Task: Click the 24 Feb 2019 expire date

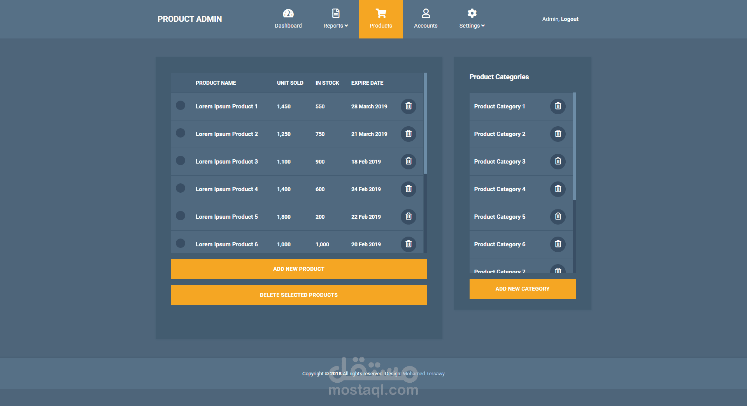Action: (x=366, y=189)
